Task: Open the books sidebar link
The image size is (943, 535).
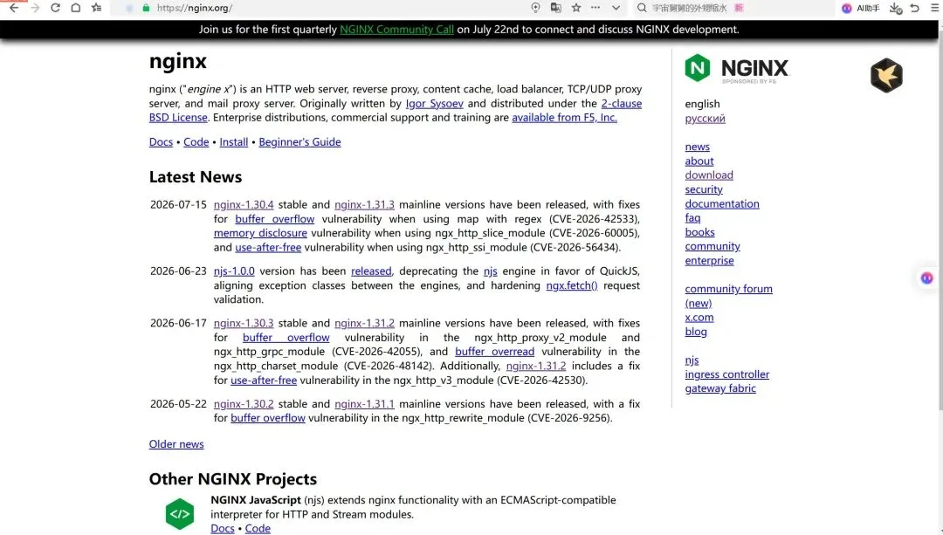Action: pos(699,232)
